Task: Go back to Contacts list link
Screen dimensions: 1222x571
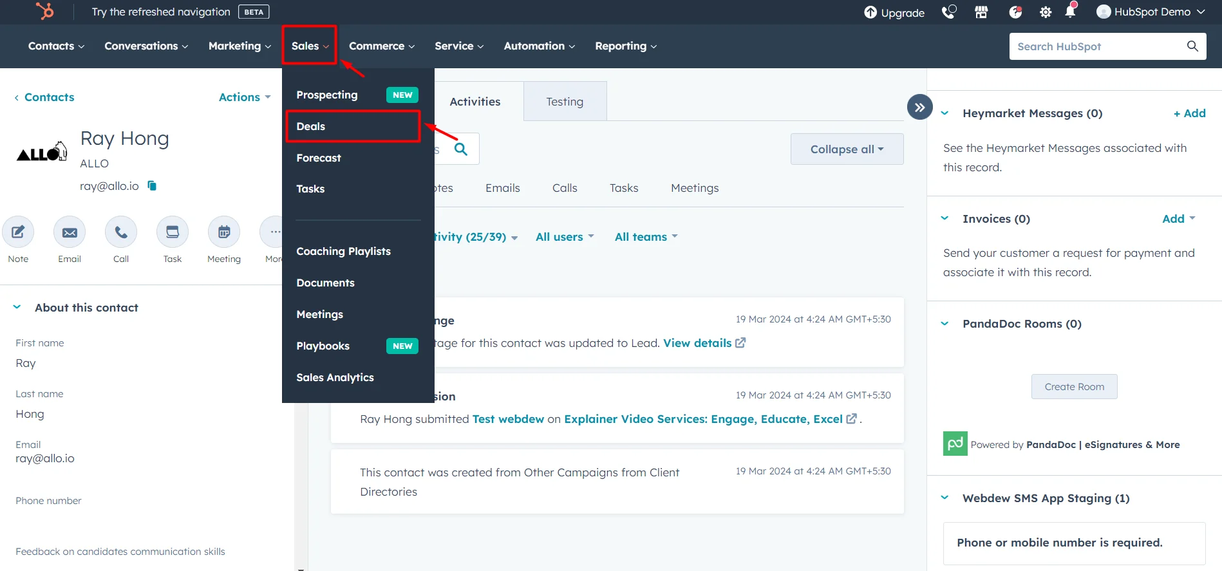Action: click(x=49, y=97)
